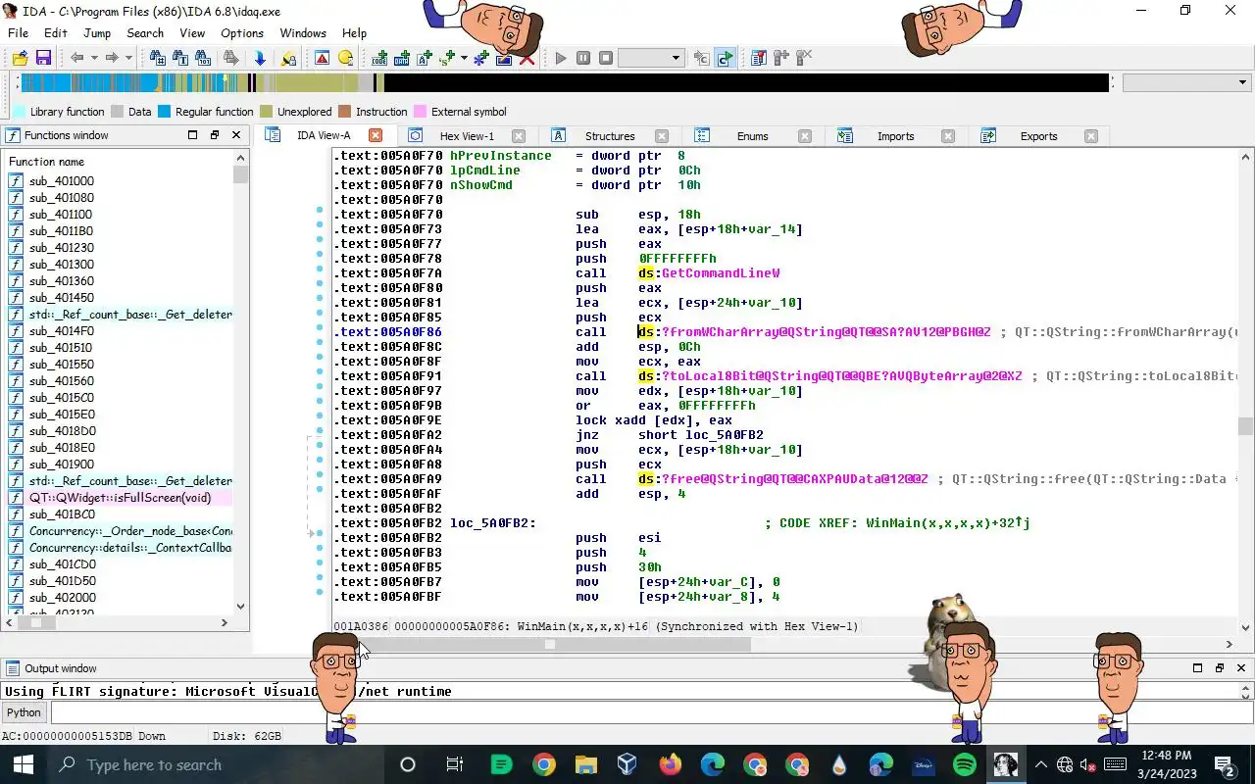Click the Save database icon
The height and width of the screenshot is (784, 1255).
tap(43, 58)
